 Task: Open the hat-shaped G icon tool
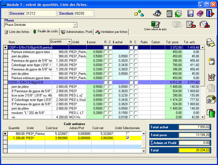[x=157, y=13]
